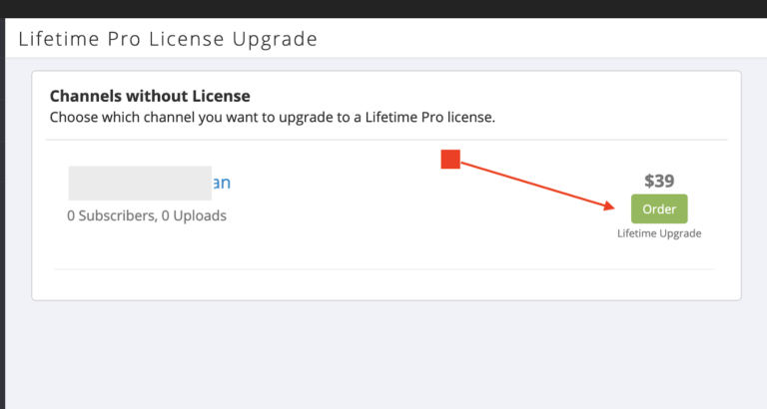Click the red square annotation marker
767x409 pixels.
pos(450,160)
